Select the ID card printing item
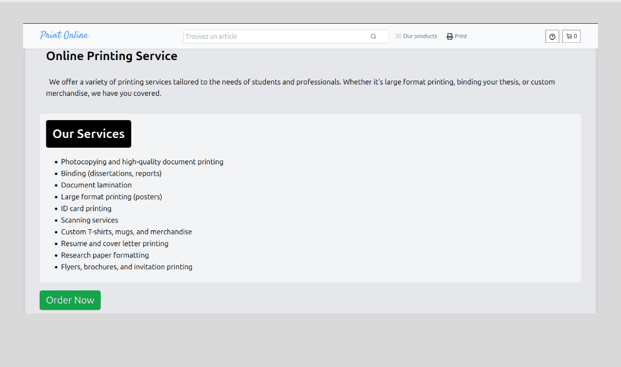Screen dimensions: 621x367 (x=86, y=209)
